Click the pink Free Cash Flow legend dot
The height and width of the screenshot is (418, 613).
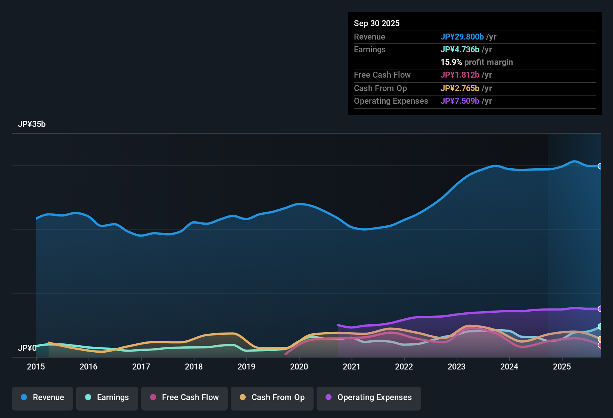pos(153,397)
